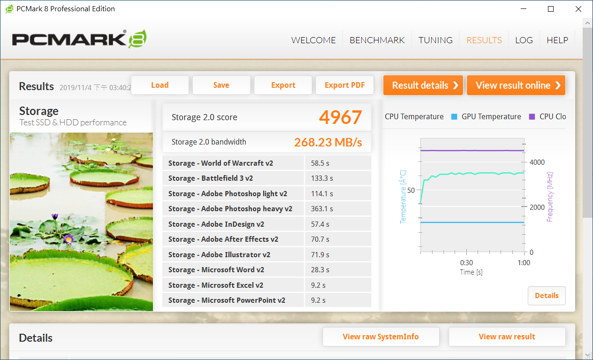Click the Results panel heading
This screenshot has height=360, width=593.
[x=37, y=86]
